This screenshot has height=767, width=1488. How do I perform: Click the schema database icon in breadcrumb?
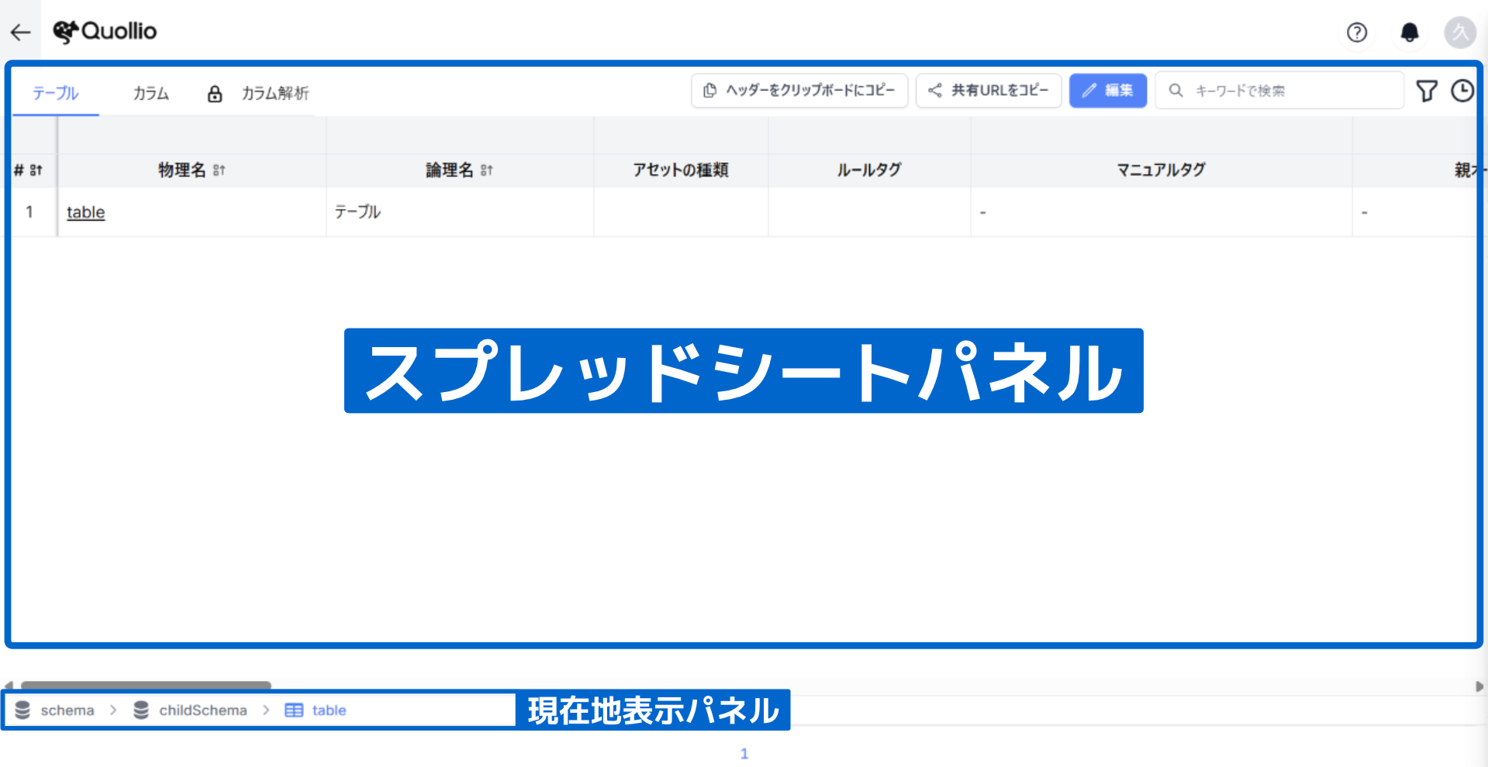coord(22,710)
